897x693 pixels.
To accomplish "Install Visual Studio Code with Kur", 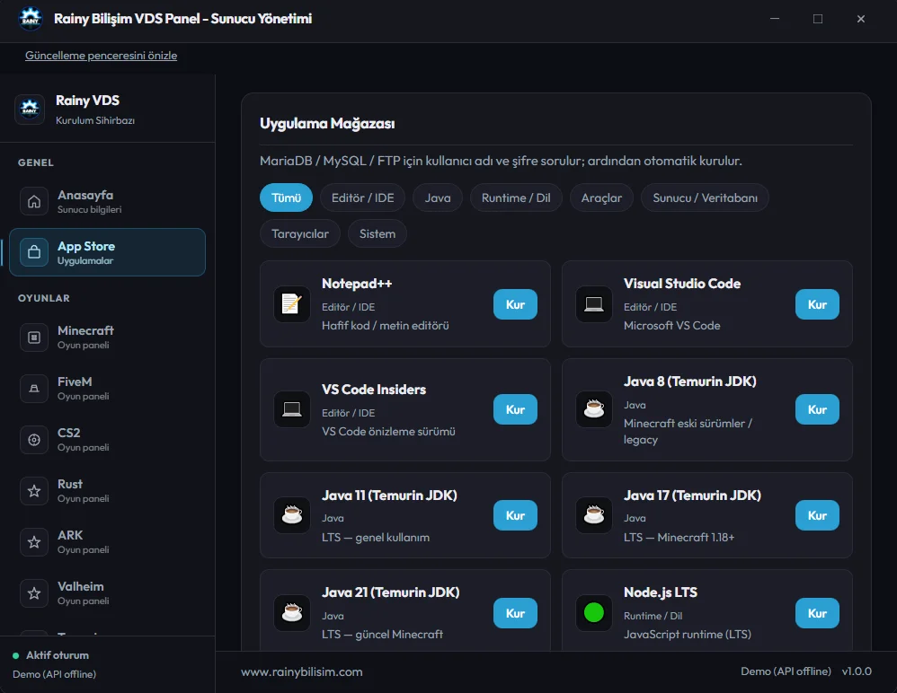I will click(817, 304).
